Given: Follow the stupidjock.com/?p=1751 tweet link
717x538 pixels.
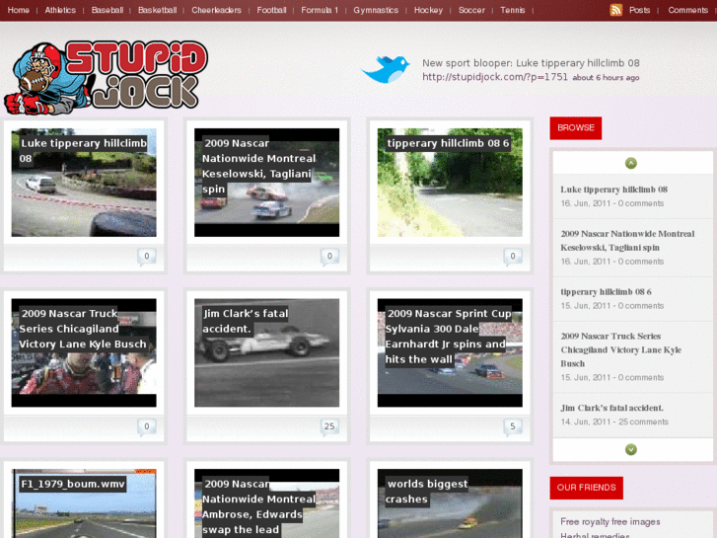Looking at the screenshot, I should pyautogui.click(x=495, y=77).
